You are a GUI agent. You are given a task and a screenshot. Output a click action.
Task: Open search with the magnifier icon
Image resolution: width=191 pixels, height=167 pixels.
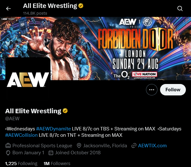(180, 9)
